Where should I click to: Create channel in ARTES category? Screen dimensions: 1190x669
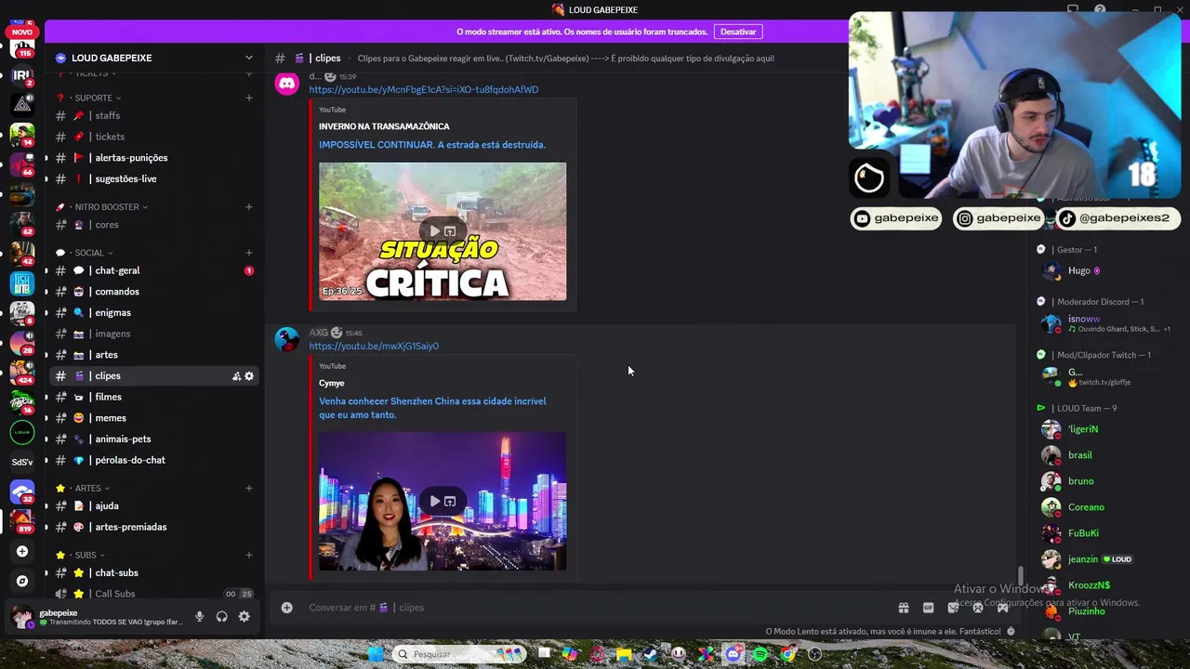point(249,488)
